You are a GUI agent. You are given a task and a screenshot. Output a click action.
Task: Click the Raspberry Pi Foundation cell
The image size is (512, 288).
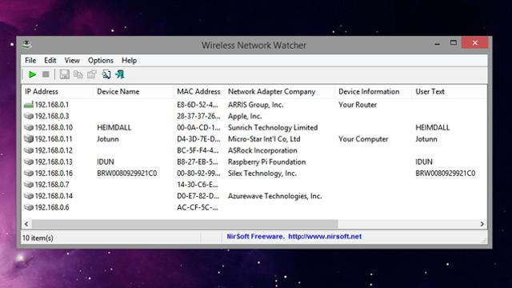click(x=266, y=162)
